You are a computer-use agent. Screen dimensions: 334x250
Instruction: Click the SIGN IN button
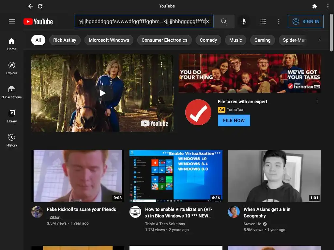click(306, 21)
